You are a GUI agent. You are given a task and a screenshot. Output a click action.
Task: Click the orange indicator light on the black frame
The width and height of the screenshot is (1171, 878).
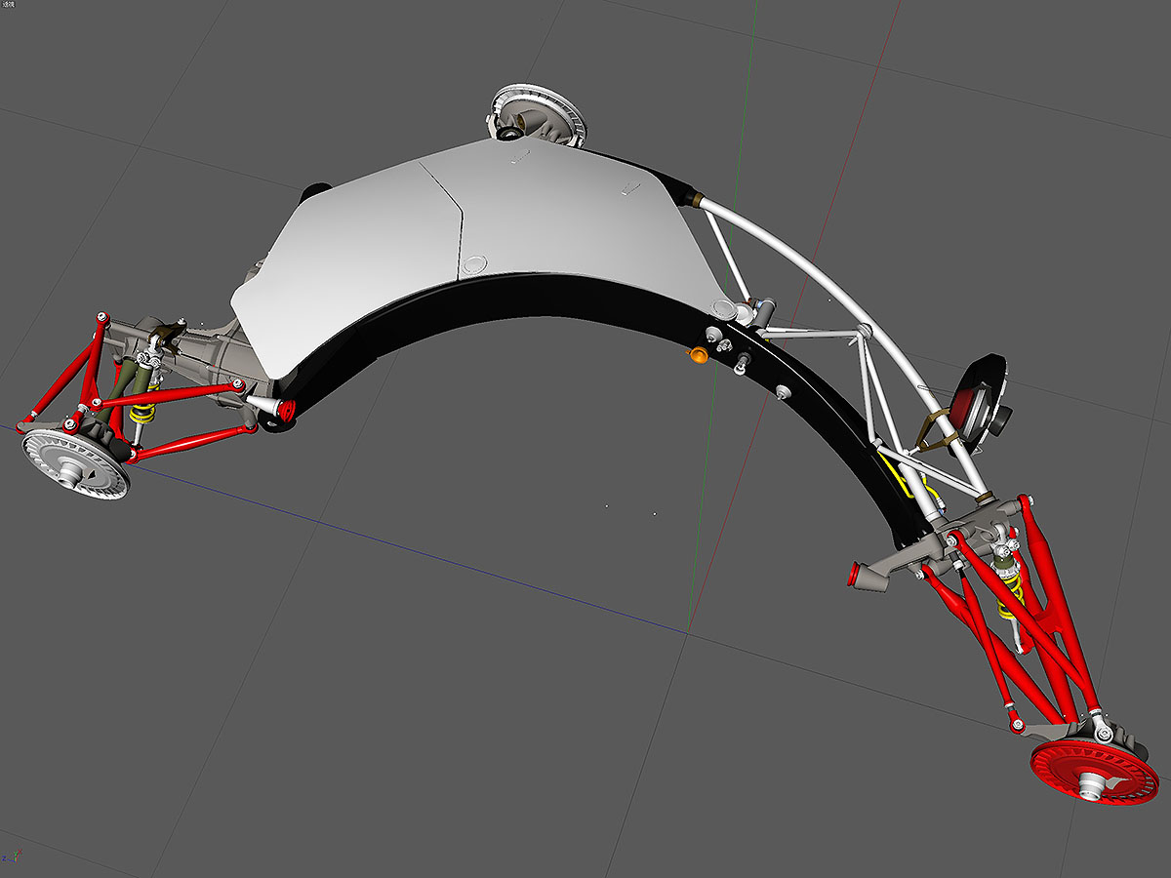pos(698,355)
